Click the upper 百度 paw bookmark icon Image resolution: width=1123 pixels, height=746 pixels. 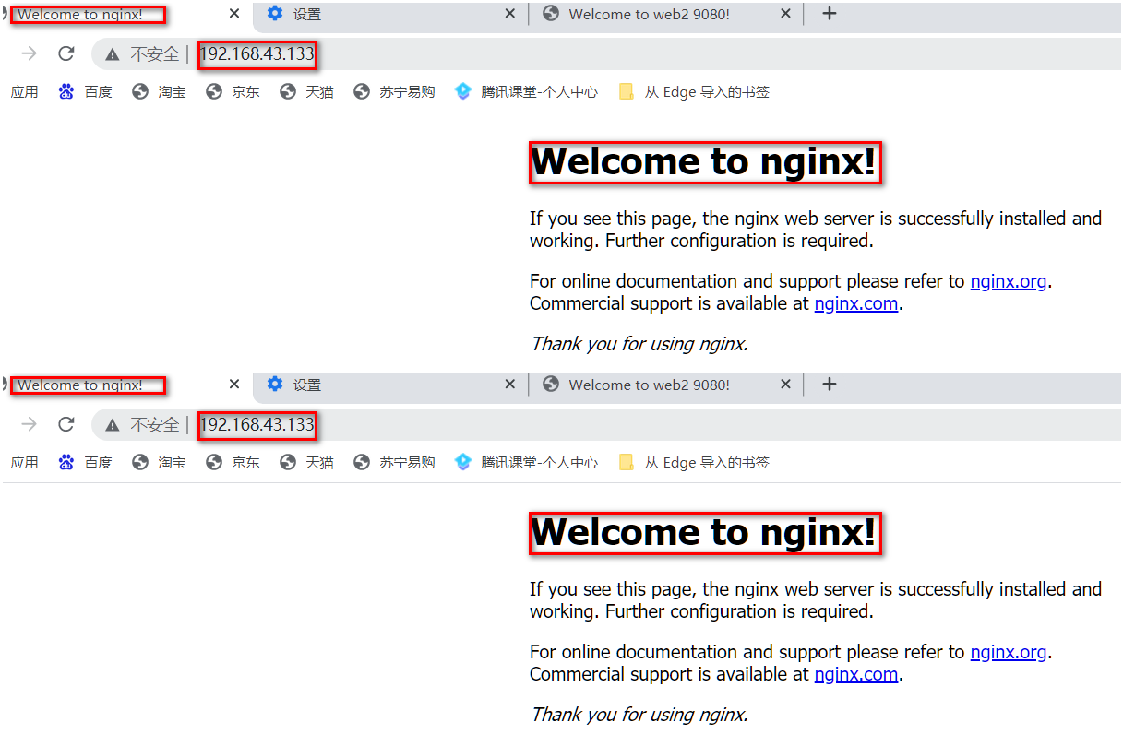tap(66, 91)
